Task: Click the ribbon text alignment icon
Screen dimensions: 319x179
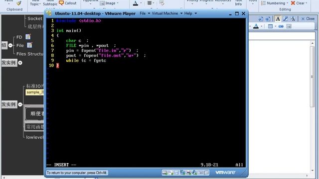Action: [x=150, y=3]
